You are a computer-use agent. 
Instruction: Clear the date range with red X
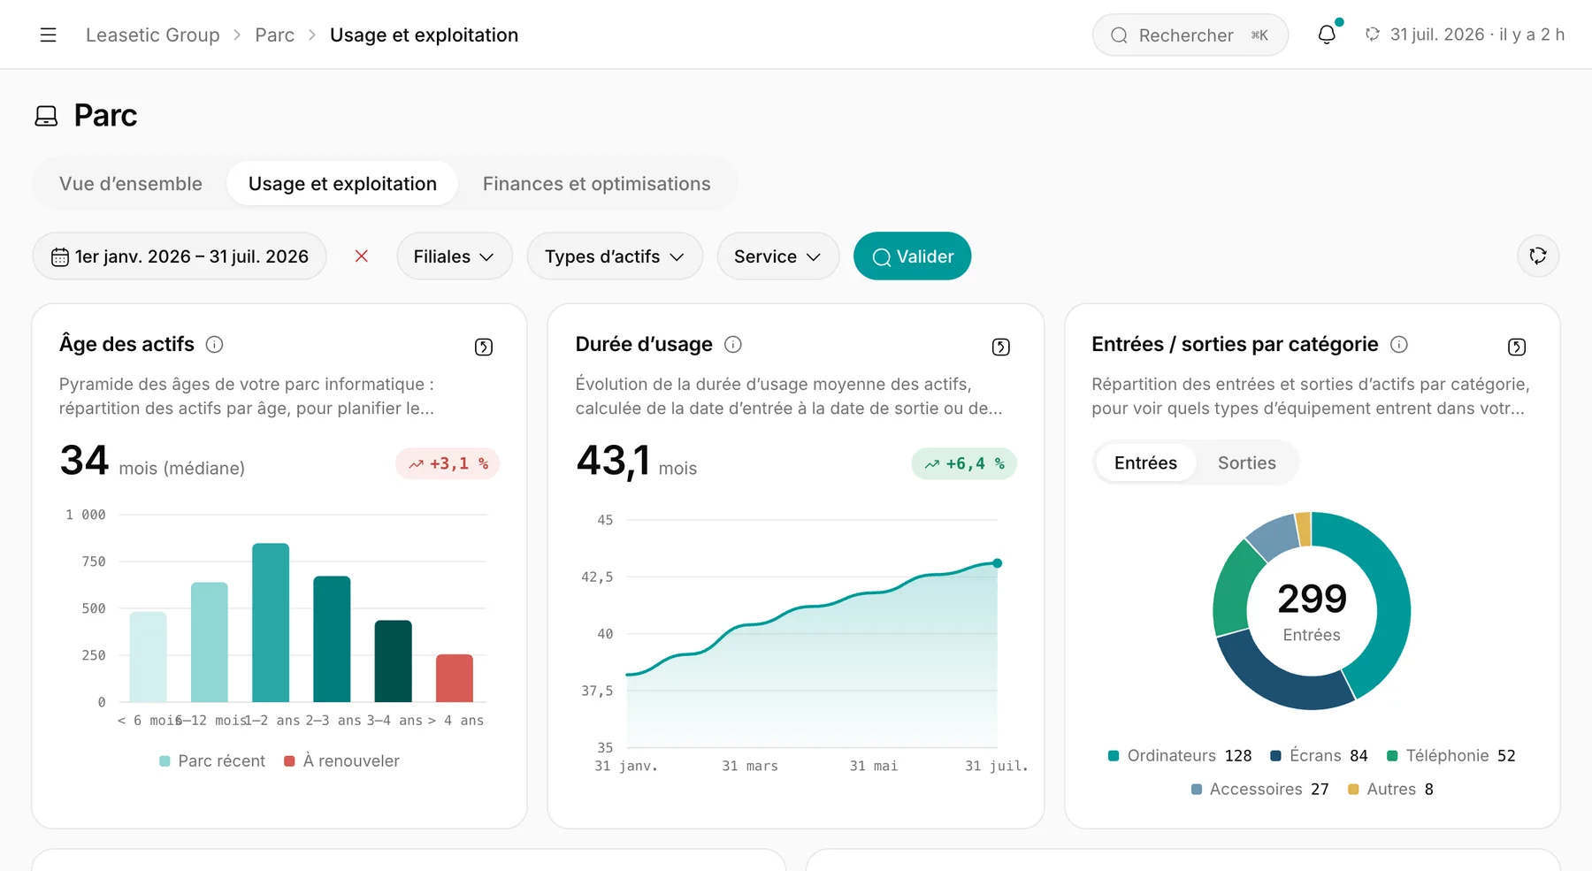pos(362,256)
